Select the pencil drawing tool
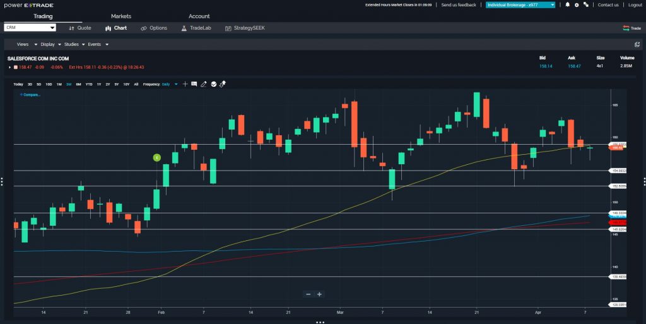Viewport: 646px width, 324px height. (204, 84)
